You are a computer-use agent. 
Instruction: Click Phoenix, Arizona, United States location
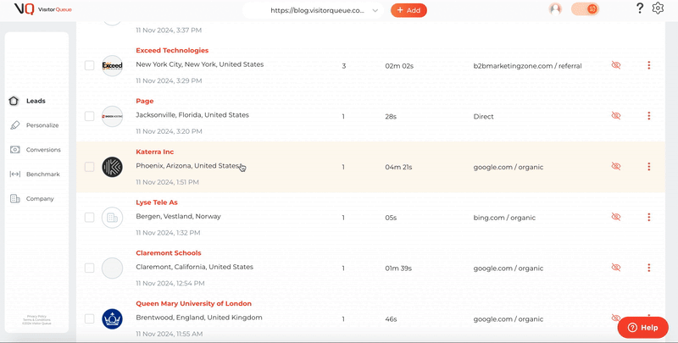click(187, 166)
